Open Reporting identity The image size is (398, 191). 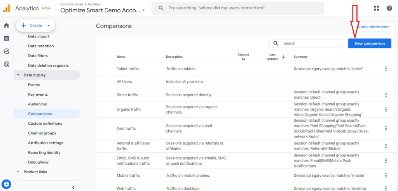pos(44,153)
